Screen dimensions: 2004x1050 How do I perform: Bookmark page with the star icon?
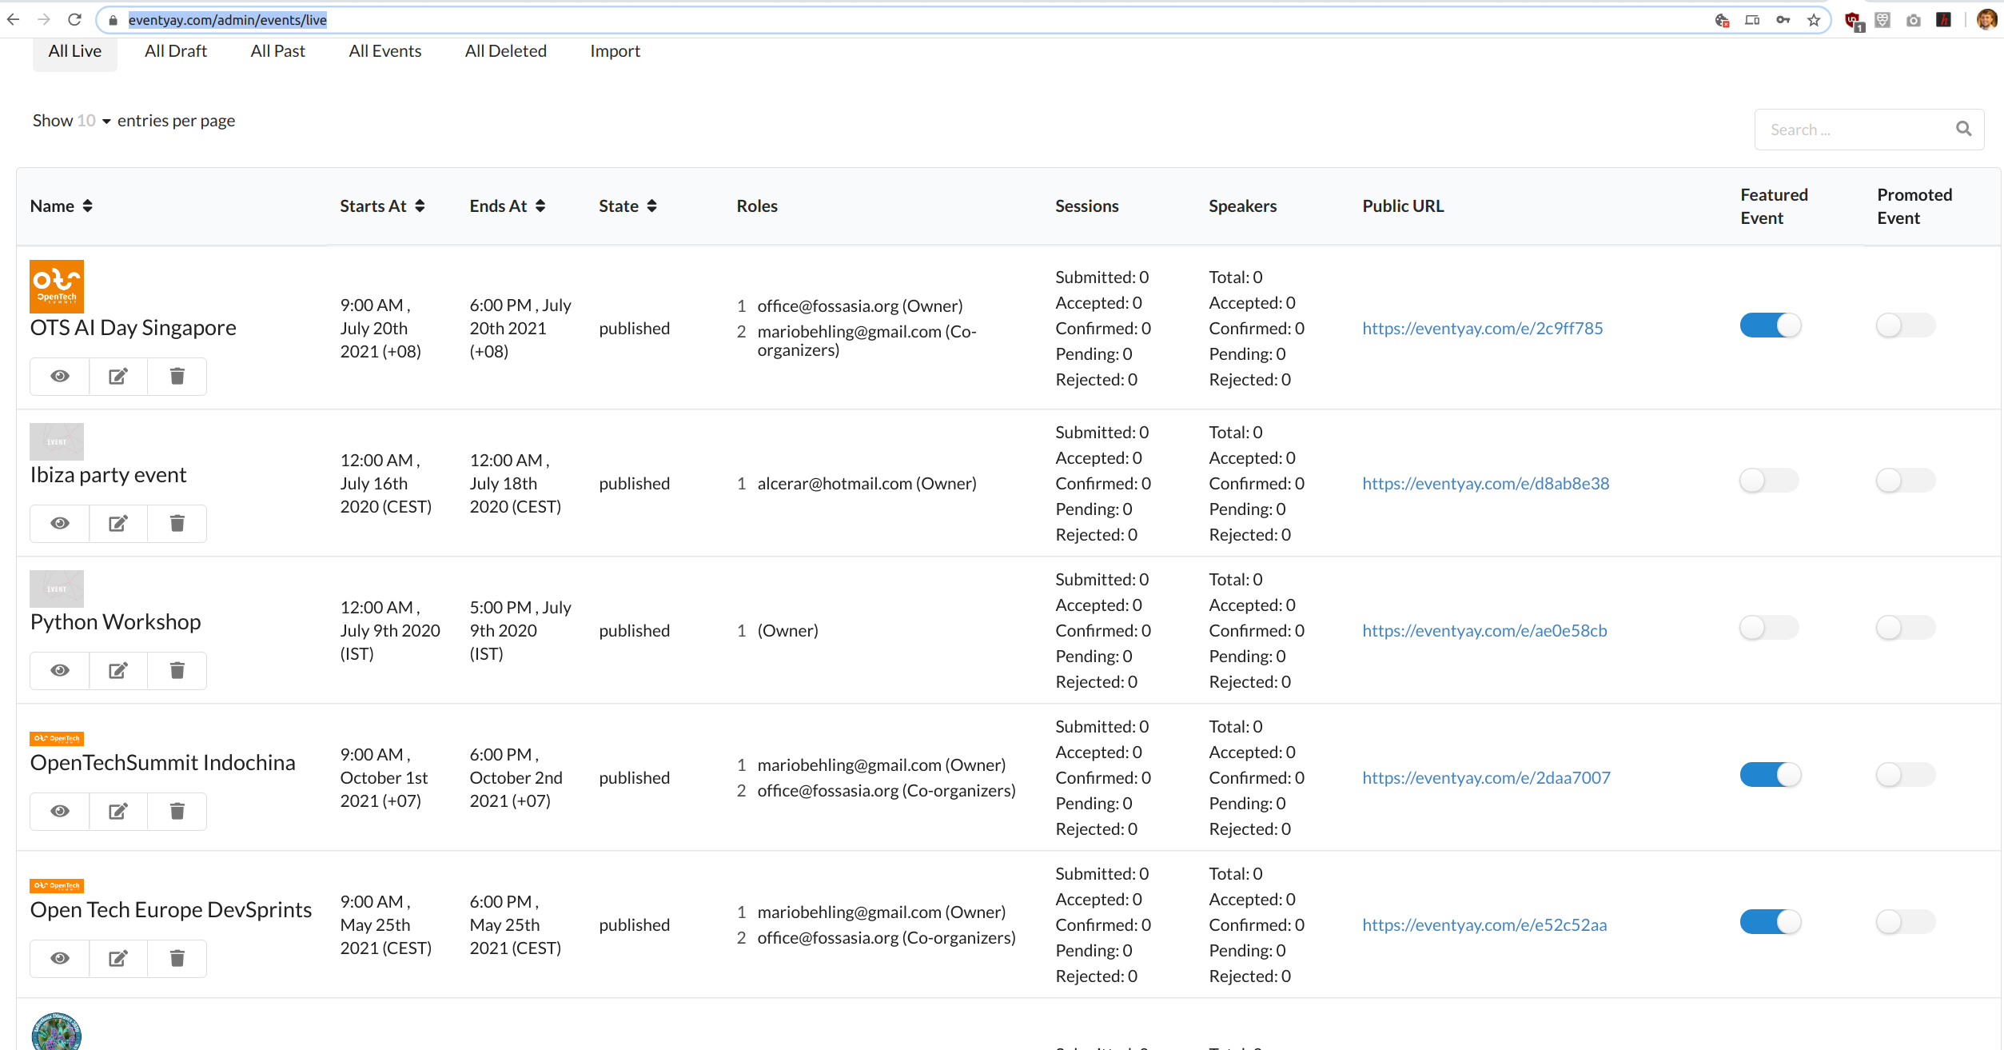1814,20
